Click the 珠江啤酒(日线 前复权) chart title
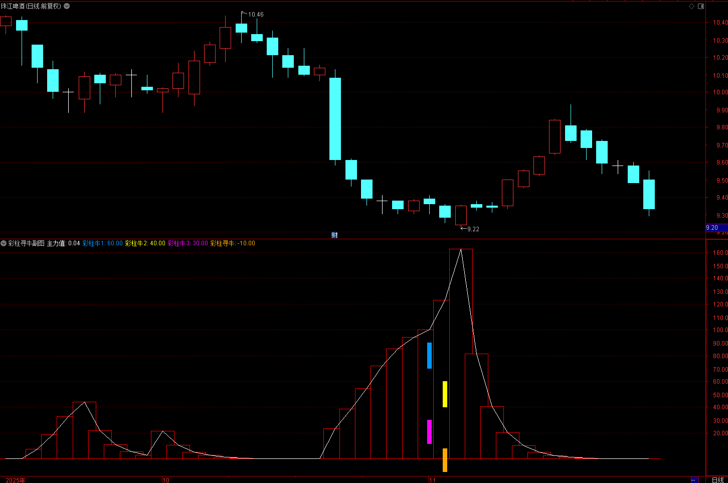 [31, 6]
